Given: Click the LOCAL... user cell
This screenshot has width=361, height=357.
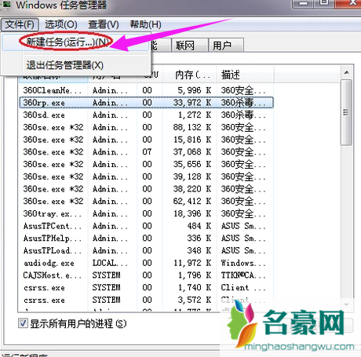Looking at the screenshot, I should [110, 263].
